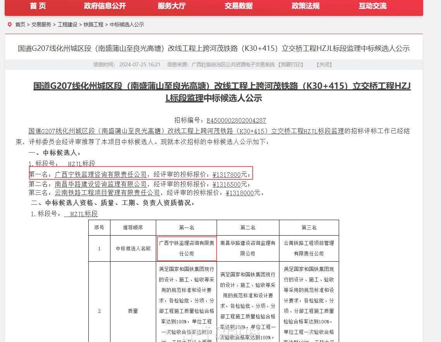The height and width of the screenshot is (342, 441).
Task: Click the second place bid price ¥1316500
Action: point(227,184)
